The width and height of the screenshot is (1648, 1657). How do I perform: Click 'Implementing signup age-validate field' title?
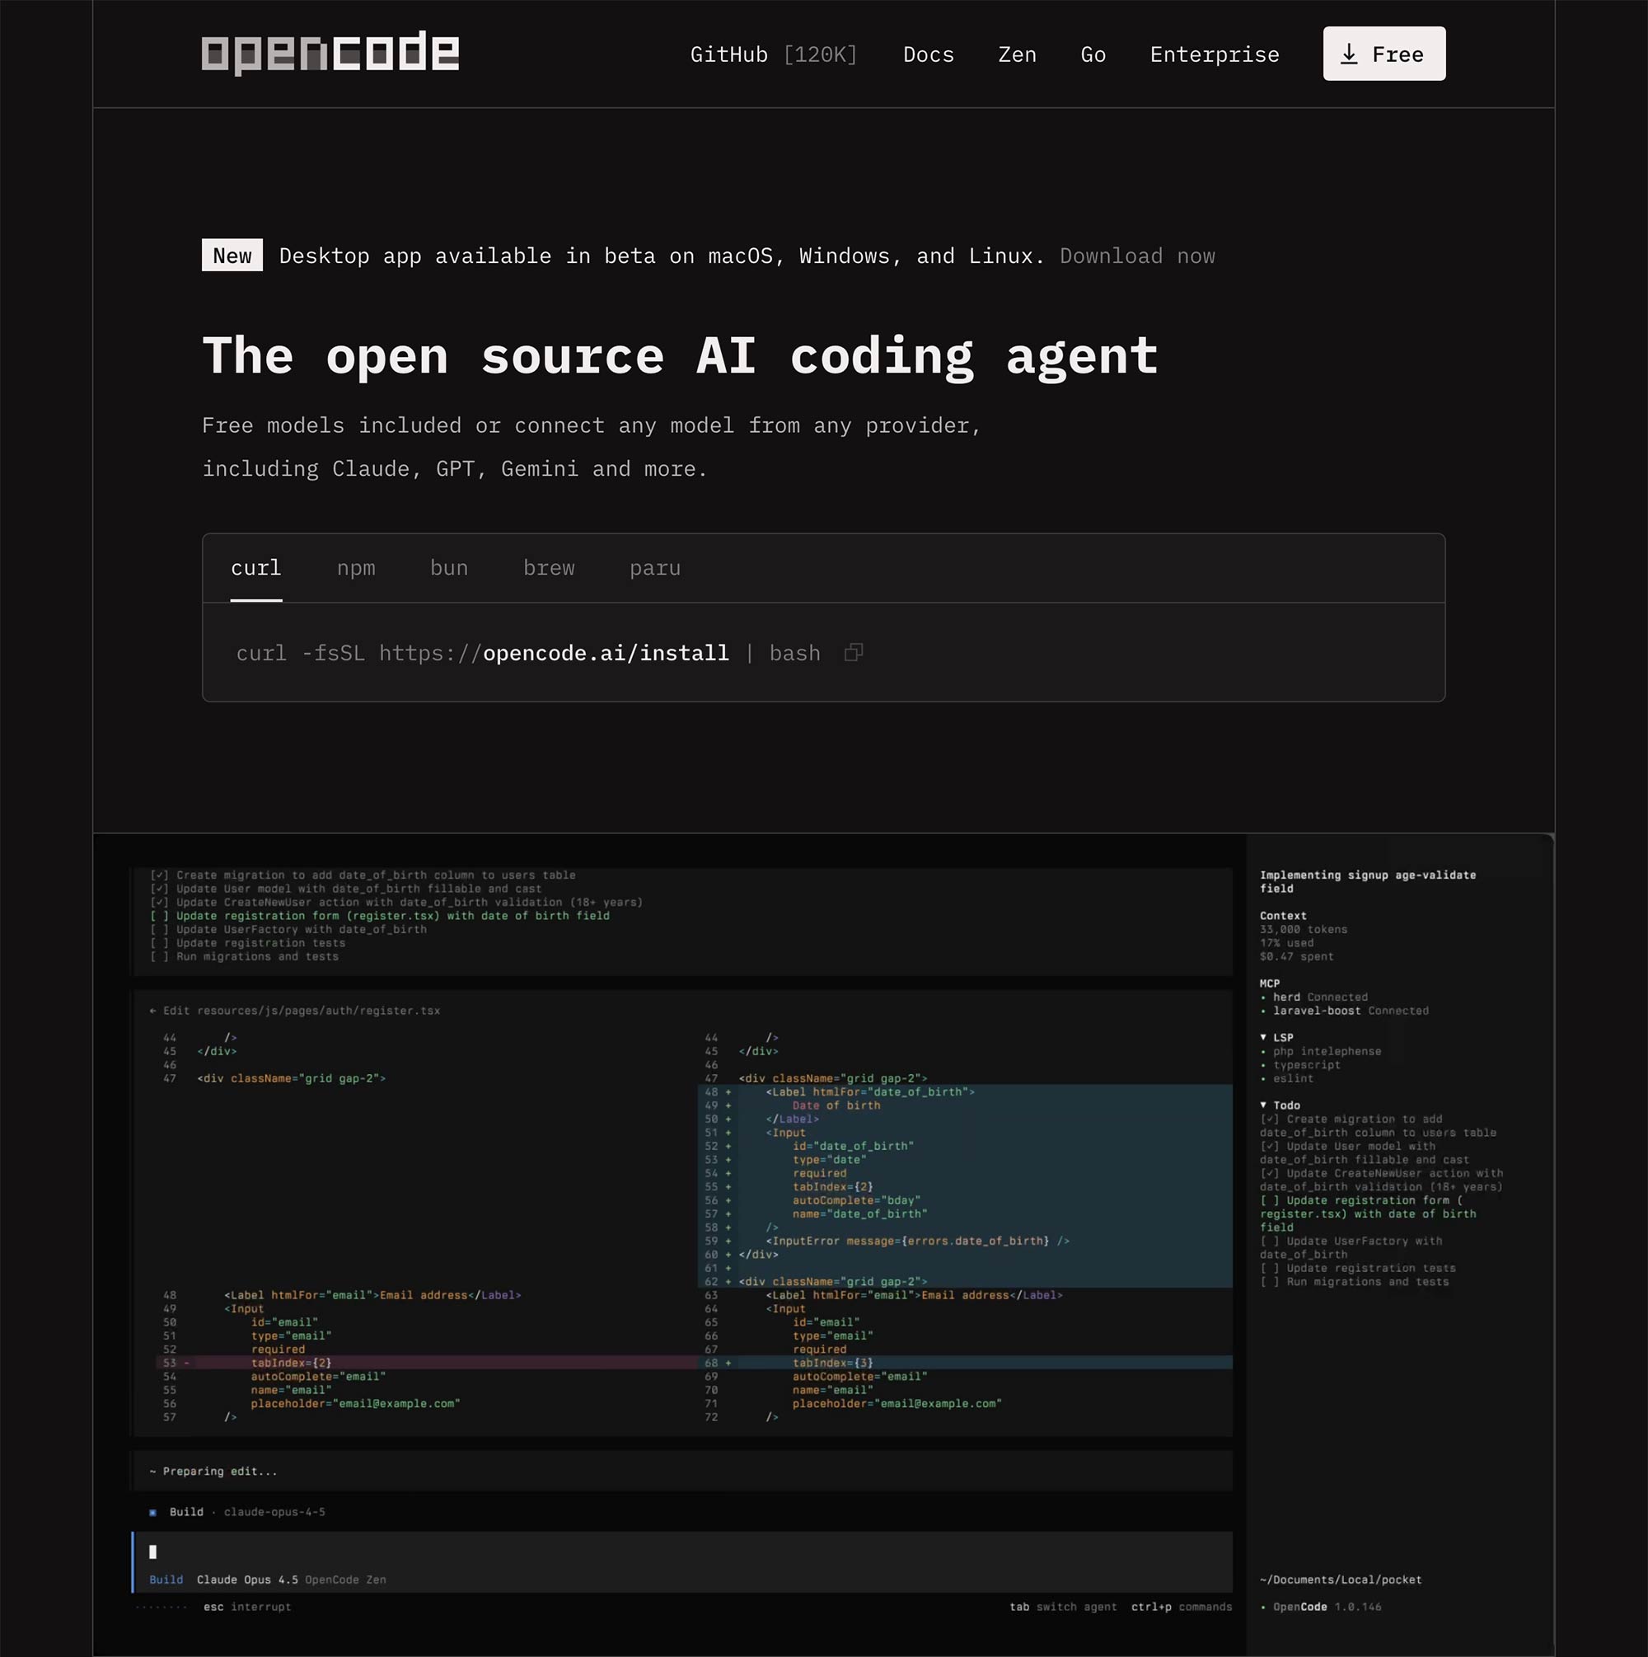tap(1368, 882)
